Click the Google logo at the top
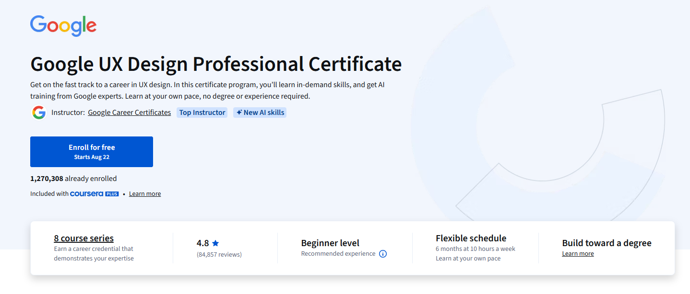The image size is (690, 294). click(63, 25)
